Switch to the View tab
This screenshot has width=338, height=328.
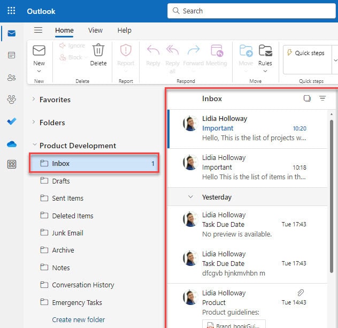click(95, 30)
